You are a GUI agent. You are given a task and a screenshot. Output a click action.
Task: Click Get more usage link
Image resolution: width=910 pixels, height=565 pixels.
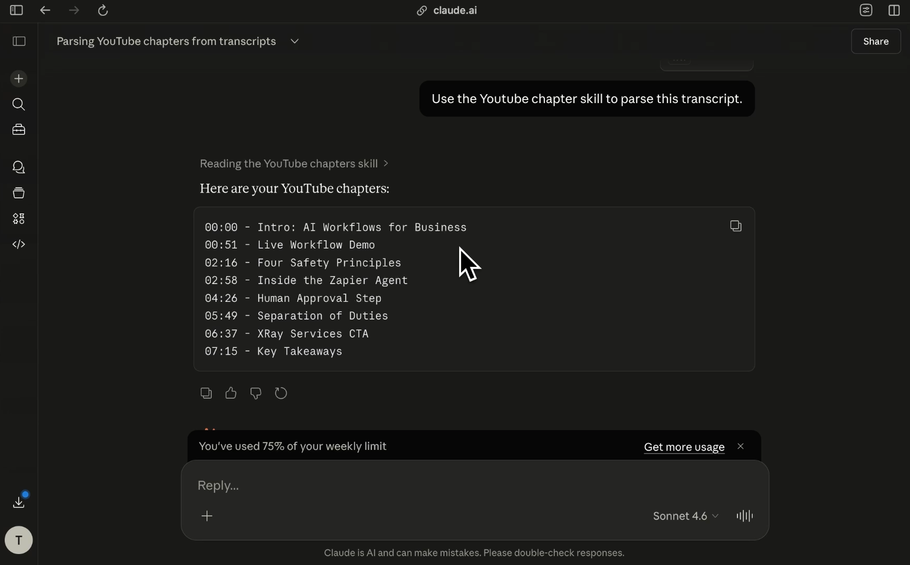[684, 447]
